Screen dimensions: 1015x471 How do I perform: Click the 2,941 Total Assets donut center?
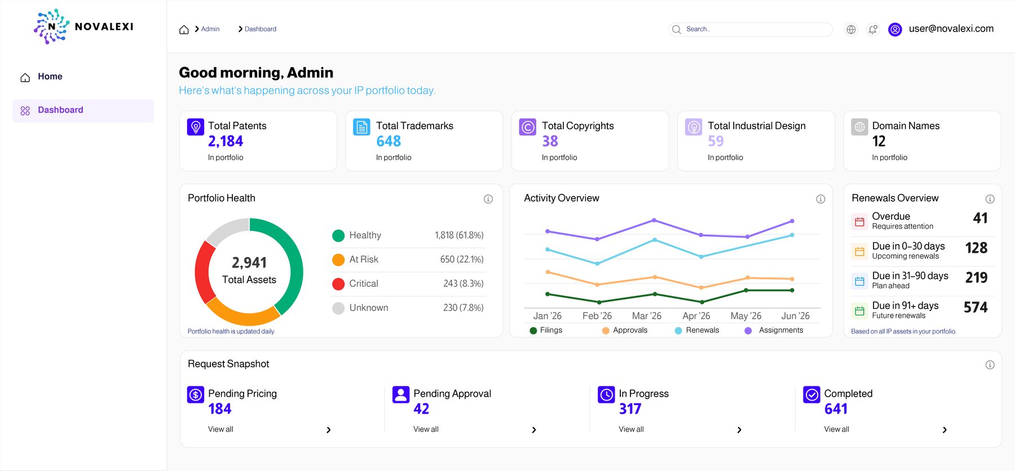tap(249, 270)
